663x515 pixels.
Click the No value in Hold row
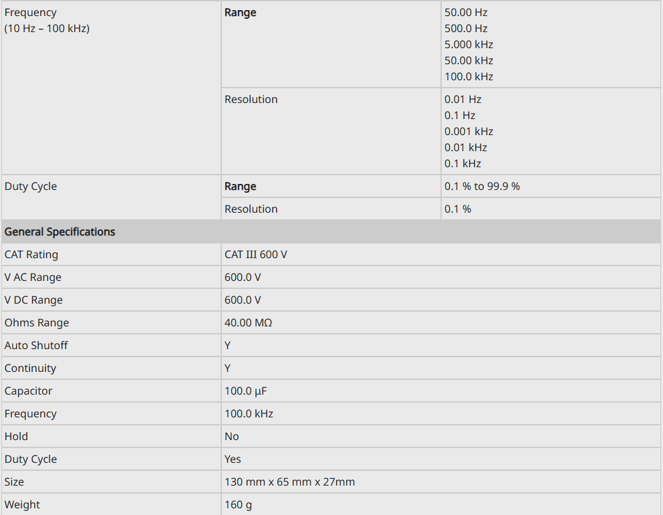pyautogui.click(x=231, y=437)
